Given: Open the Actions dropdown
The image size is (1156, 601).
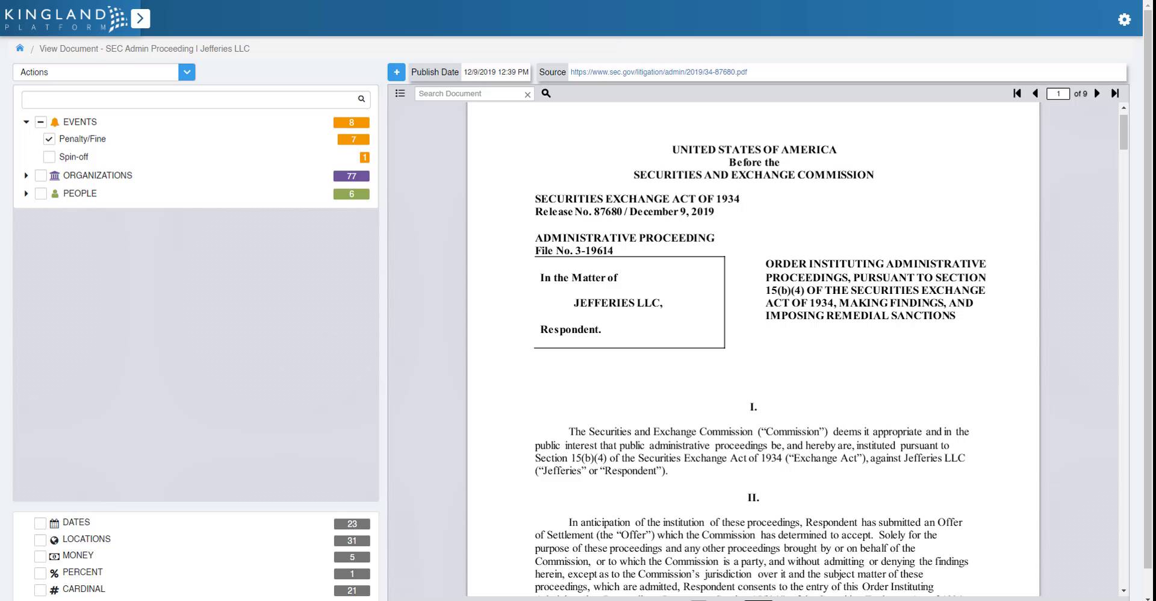Looking at the screenshot, I should [187, 72].
